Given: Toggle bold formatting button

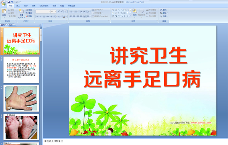Looking at the screenshot, I should pos(37,17).
